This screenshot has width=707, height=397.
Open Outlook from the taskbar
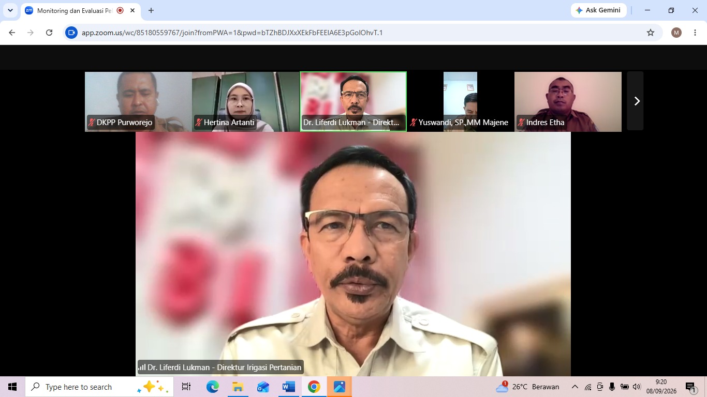tap(263, 387)
